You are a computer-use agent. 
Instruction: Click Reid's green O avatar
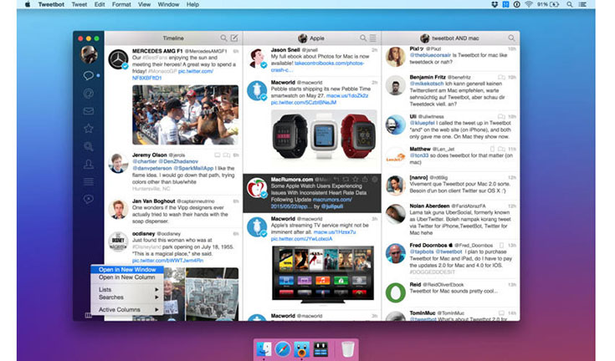tap(395, 292)
